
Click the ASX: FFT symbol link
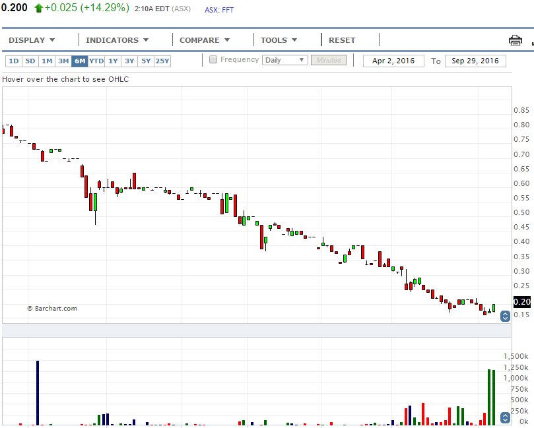pyautogui.click(x=219, y=10)
